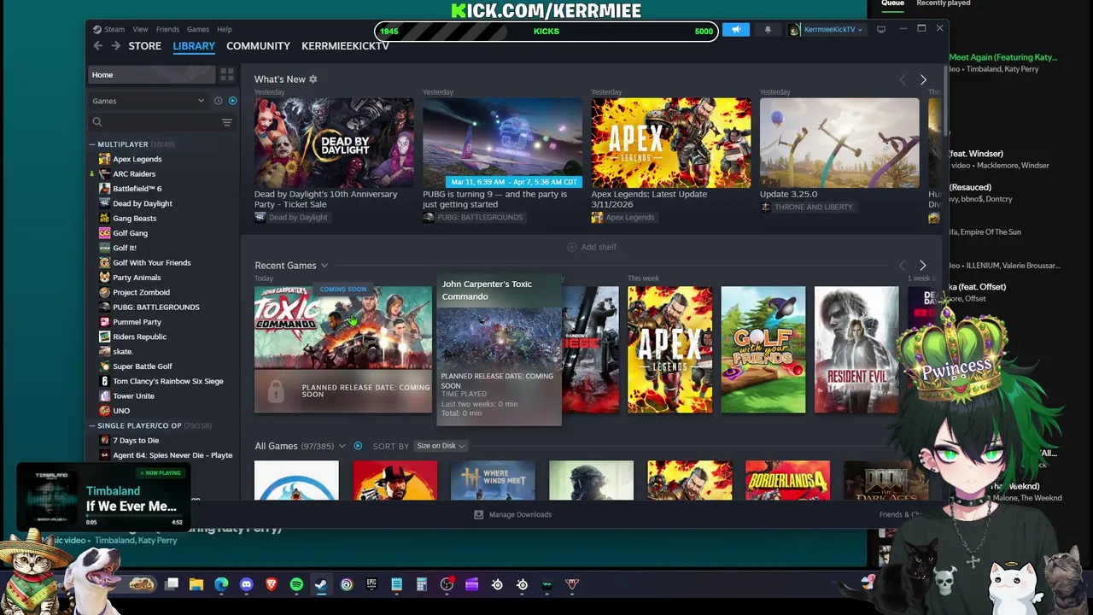Open the Friends menu
This screenshot has height=615, width=1093.
(x=167, y=29)
